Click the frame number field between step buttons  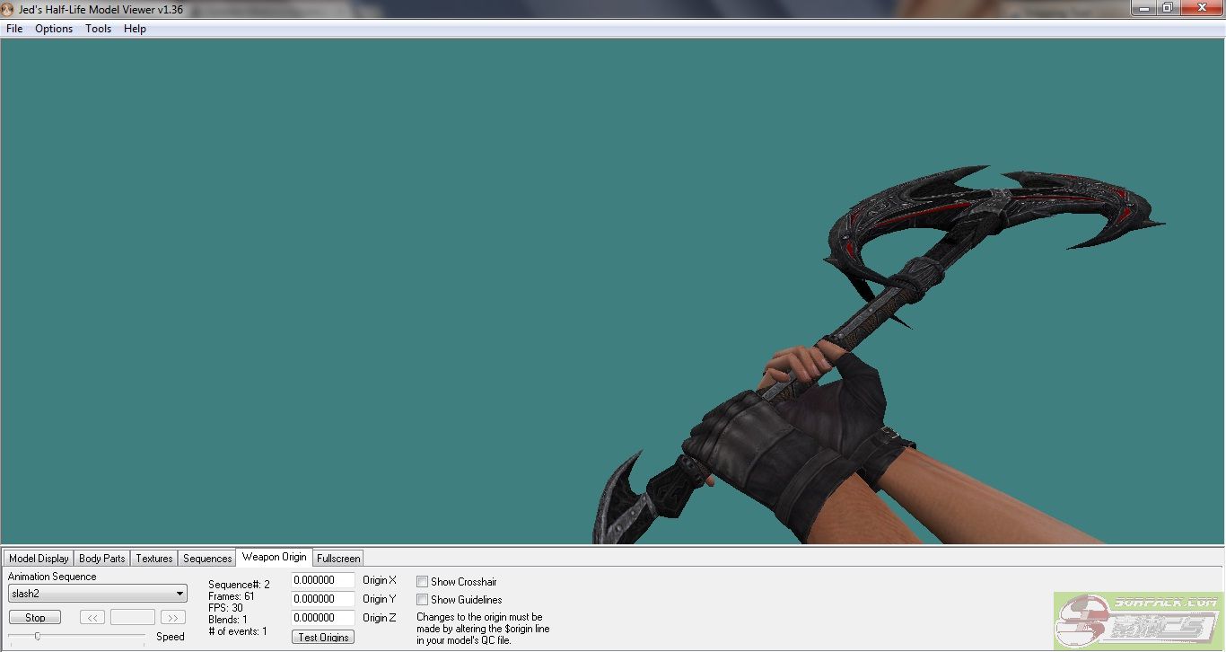(x=133, y=617)
